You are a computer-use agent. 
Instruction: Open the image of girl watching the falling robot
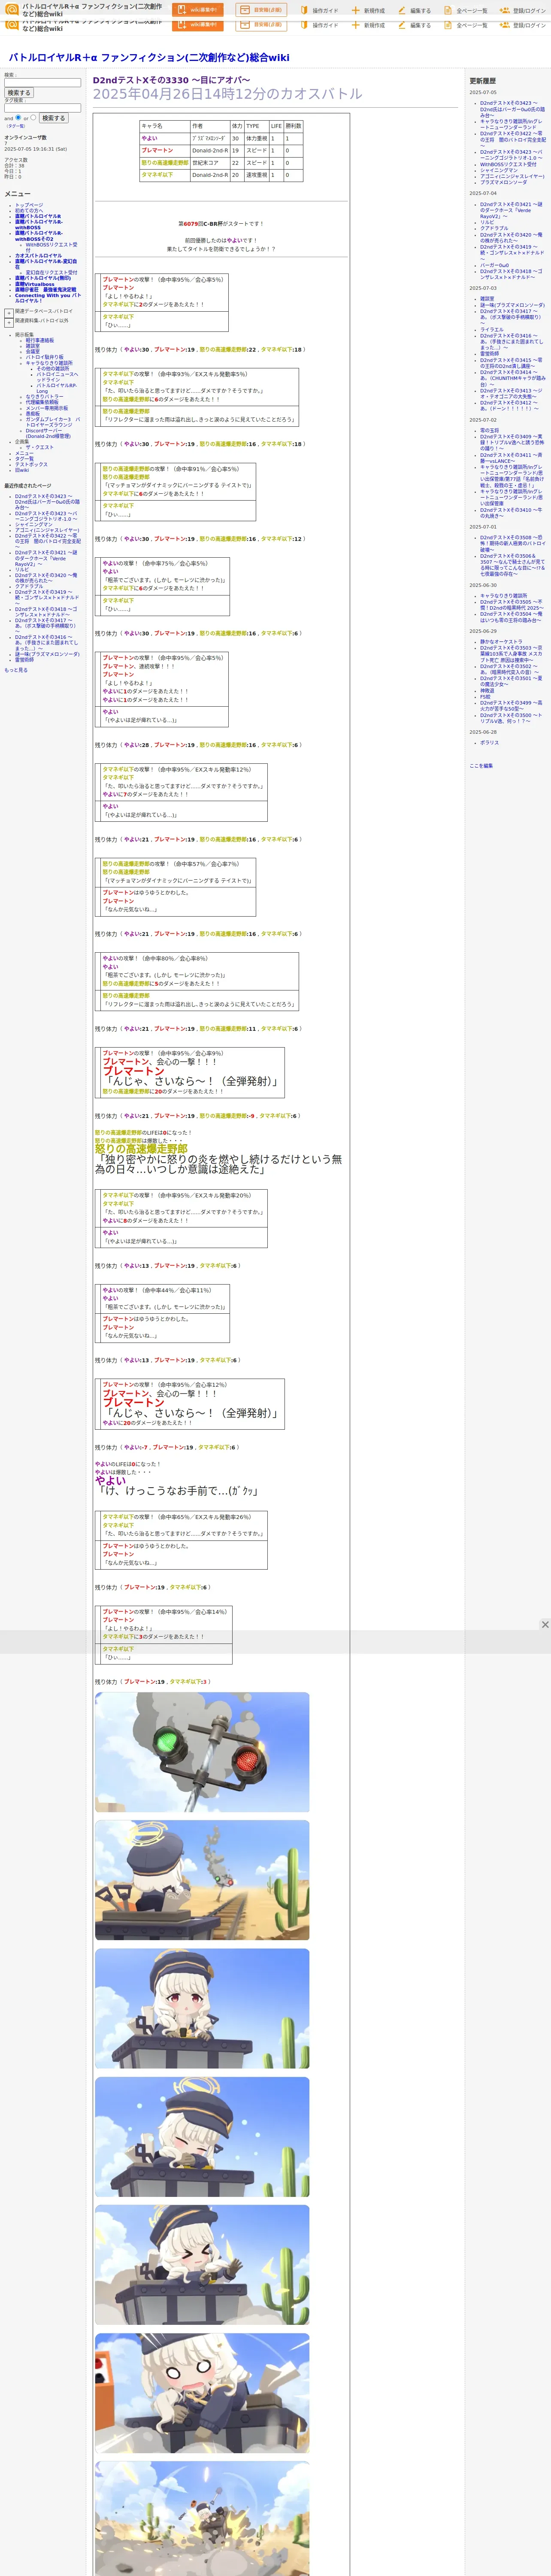202,1880
